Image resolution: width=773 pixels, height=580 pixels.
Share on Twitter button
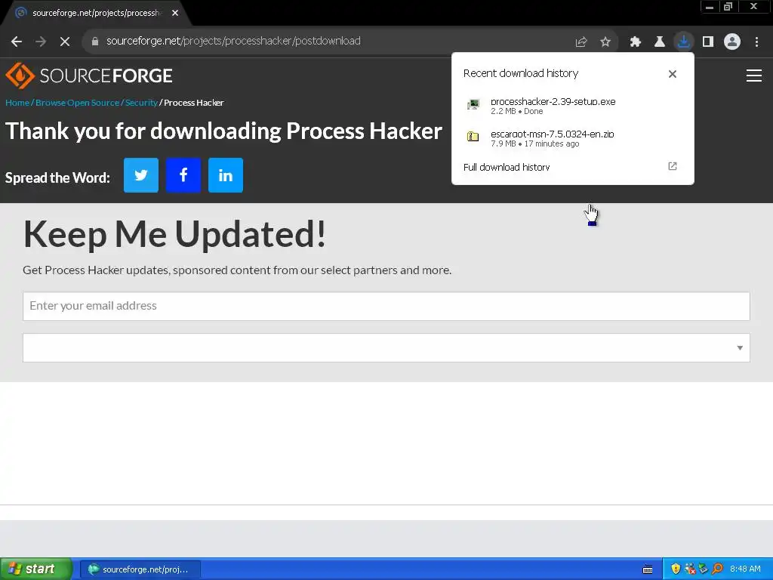click(141, 175)
